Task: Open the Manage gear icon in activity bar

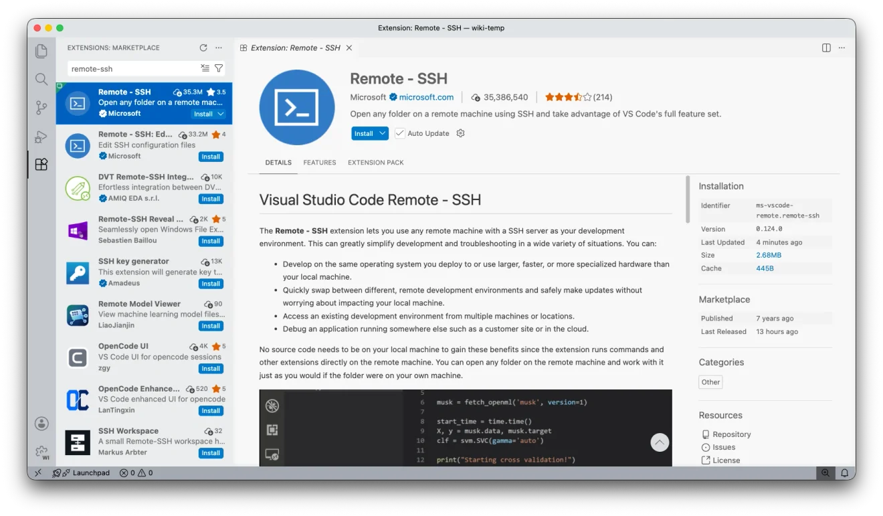Action: (x=41, y=452)
